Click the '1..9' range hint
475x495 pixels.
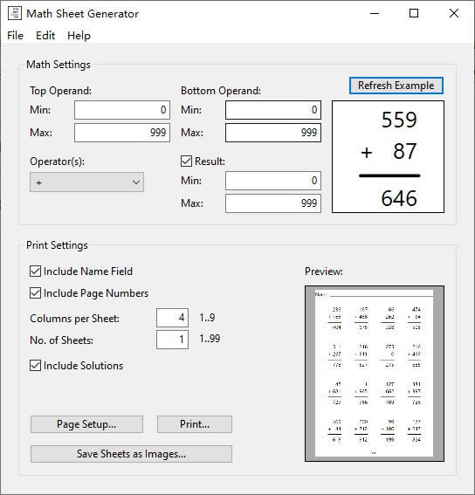(207, 317)
